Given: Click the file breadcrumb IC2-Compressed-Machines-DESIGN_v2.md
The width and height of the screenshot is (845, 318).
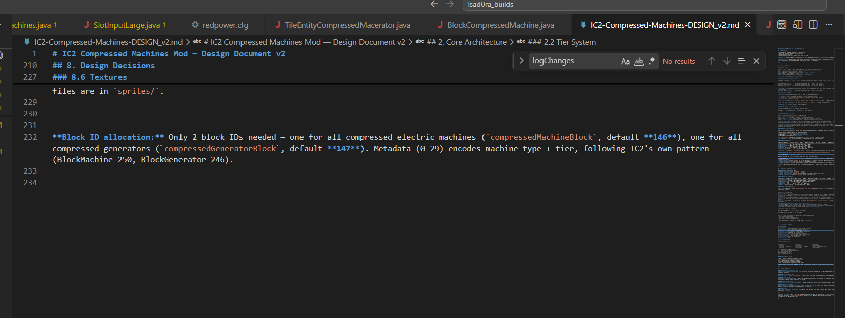Looking at the screenshot, I should point(108,42).
